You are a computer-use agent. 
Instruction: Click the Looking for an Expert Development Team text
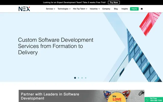point(74,3)
